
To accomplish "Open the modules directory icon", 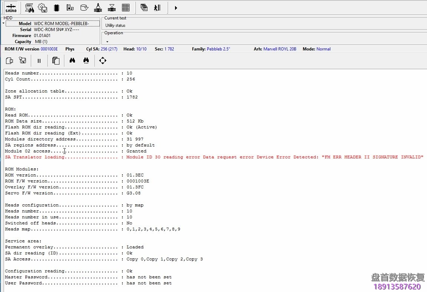I will (x=70, y=7).
